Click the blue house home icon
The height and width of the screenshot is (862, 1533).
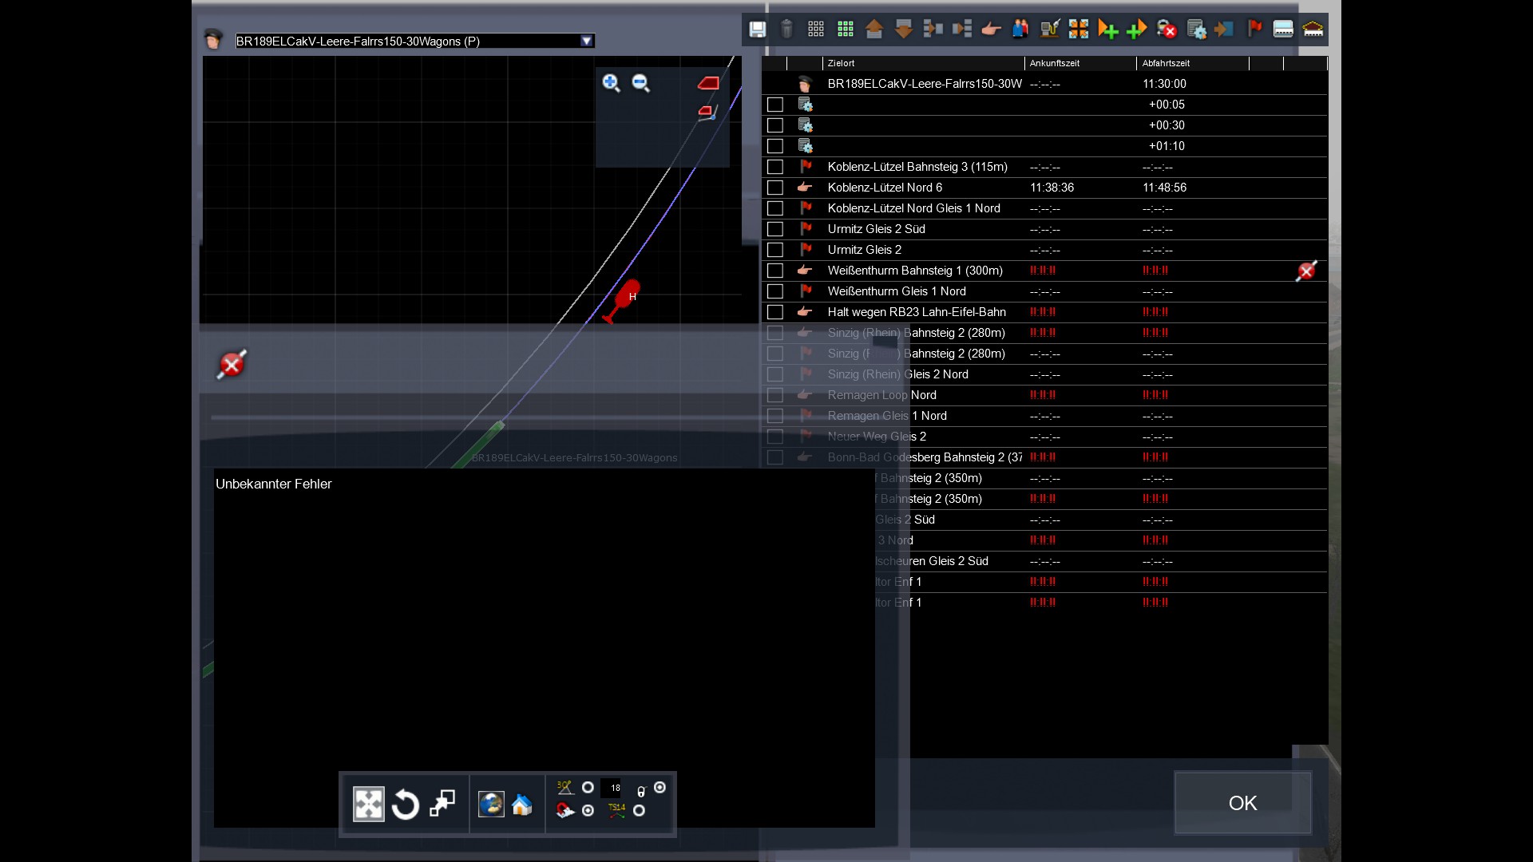pyautogui.click(x=522, y=805)
